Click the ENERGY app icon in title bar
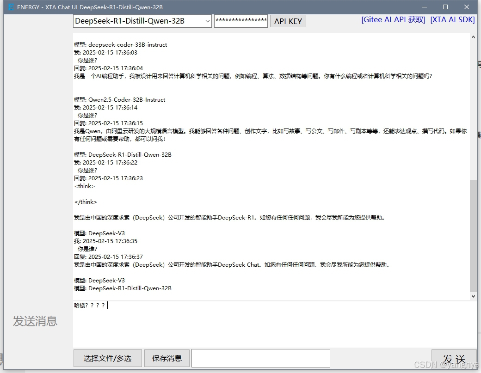This screenshot has width=481, height=373. point(11,7)
